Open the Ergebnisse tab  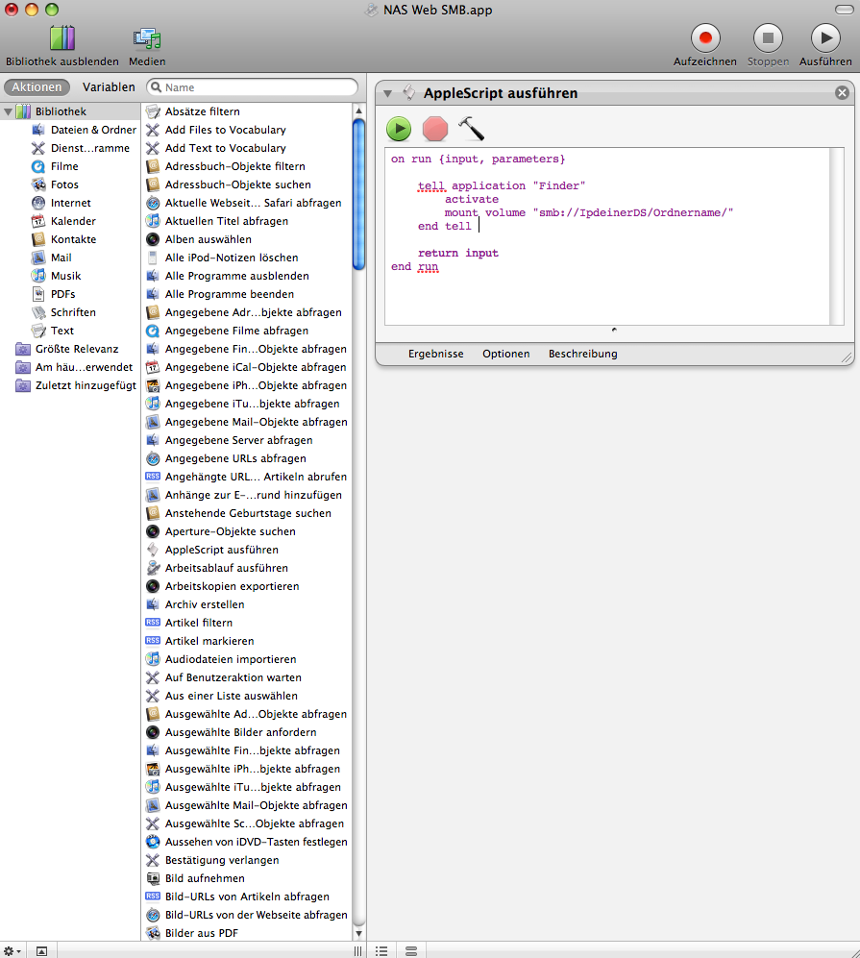pos(435,354)
